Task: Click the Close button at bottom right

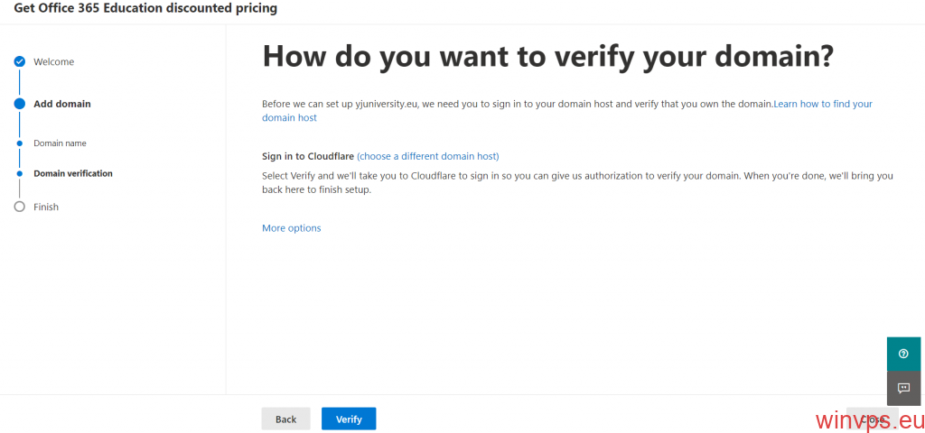Action: [x=872, y=419]
